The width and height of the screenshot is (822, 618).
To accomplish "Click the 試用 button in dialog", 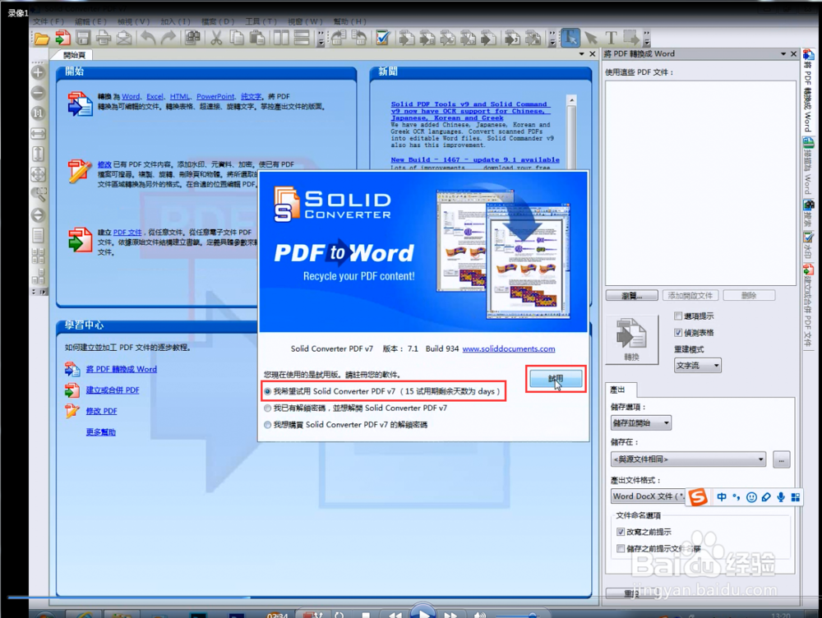I will (556, 379).
